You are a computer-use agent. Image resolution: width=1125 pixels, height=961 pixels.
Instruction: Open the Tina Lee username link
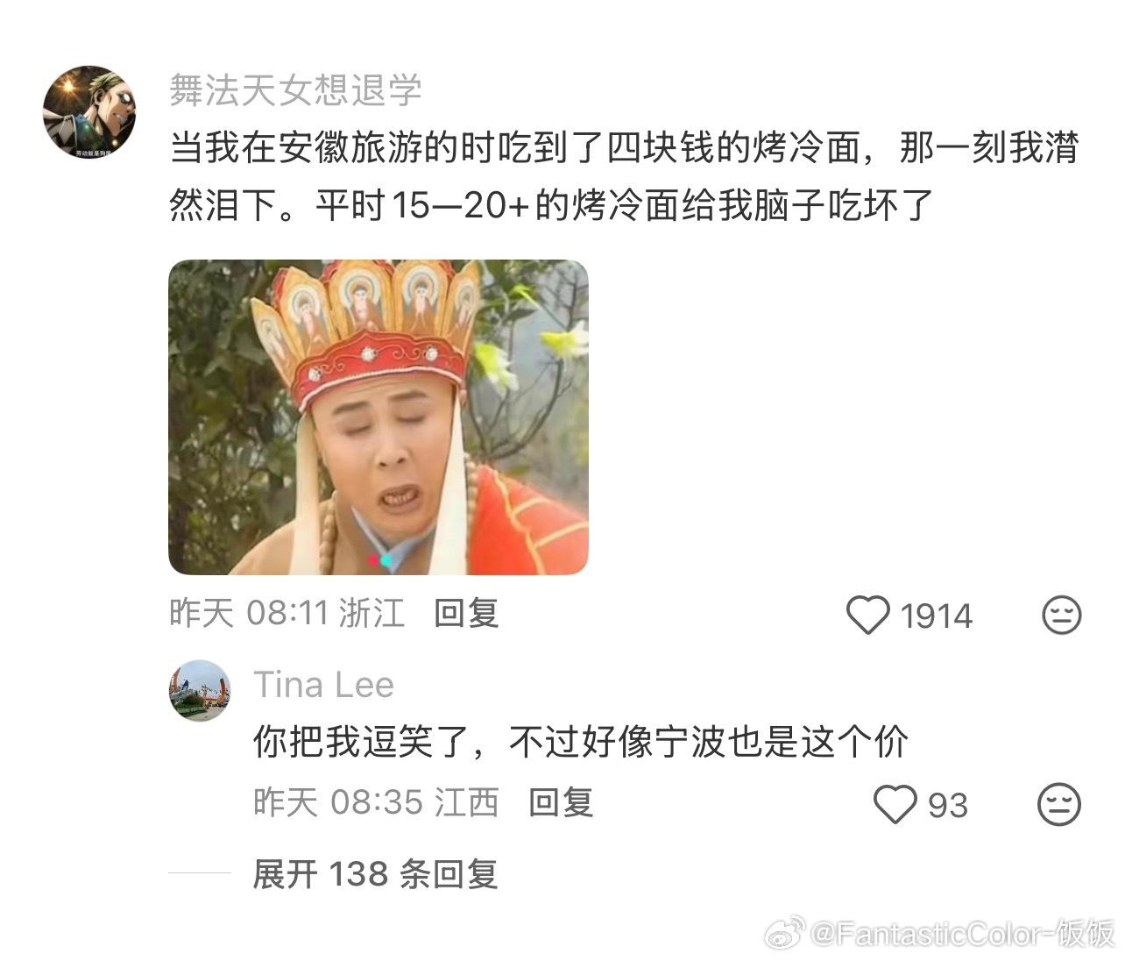(324, 685)
